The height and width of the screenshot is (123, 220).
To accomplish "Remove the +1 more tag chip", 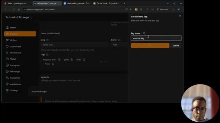I will coord(53,64).
